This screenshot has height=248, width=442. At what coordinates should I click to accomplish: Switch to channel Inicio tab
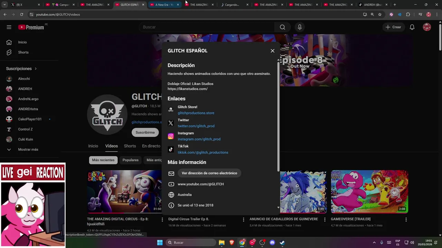click(x=93, y=146)
